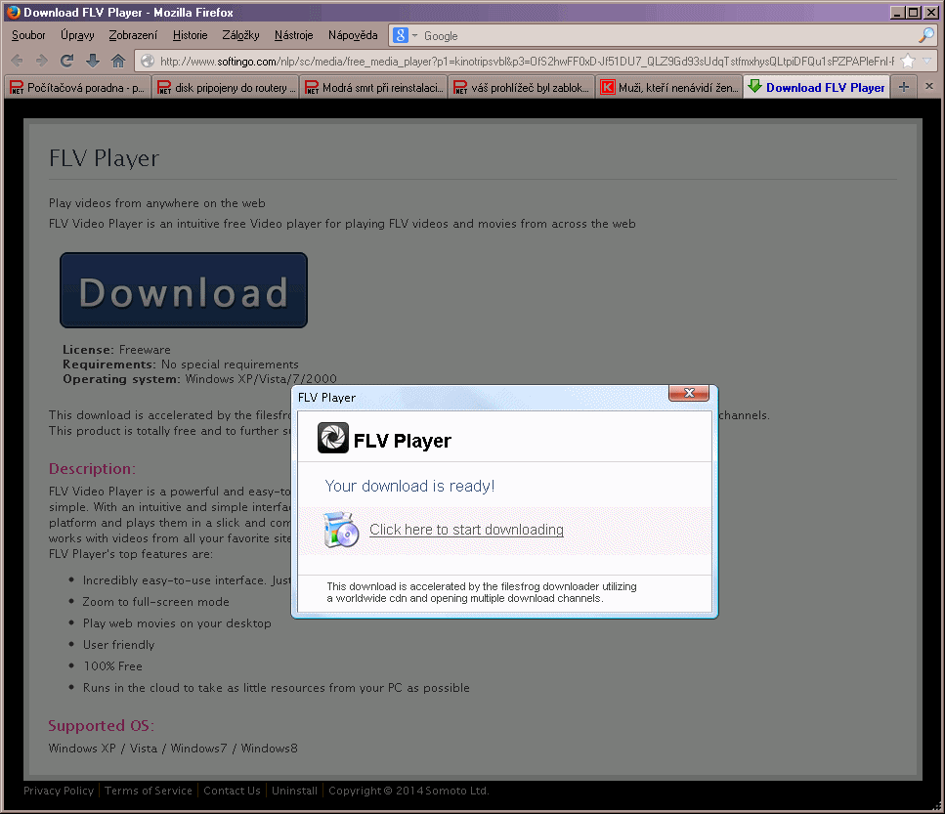Open the Terms of Service footer link

[149, 791]
